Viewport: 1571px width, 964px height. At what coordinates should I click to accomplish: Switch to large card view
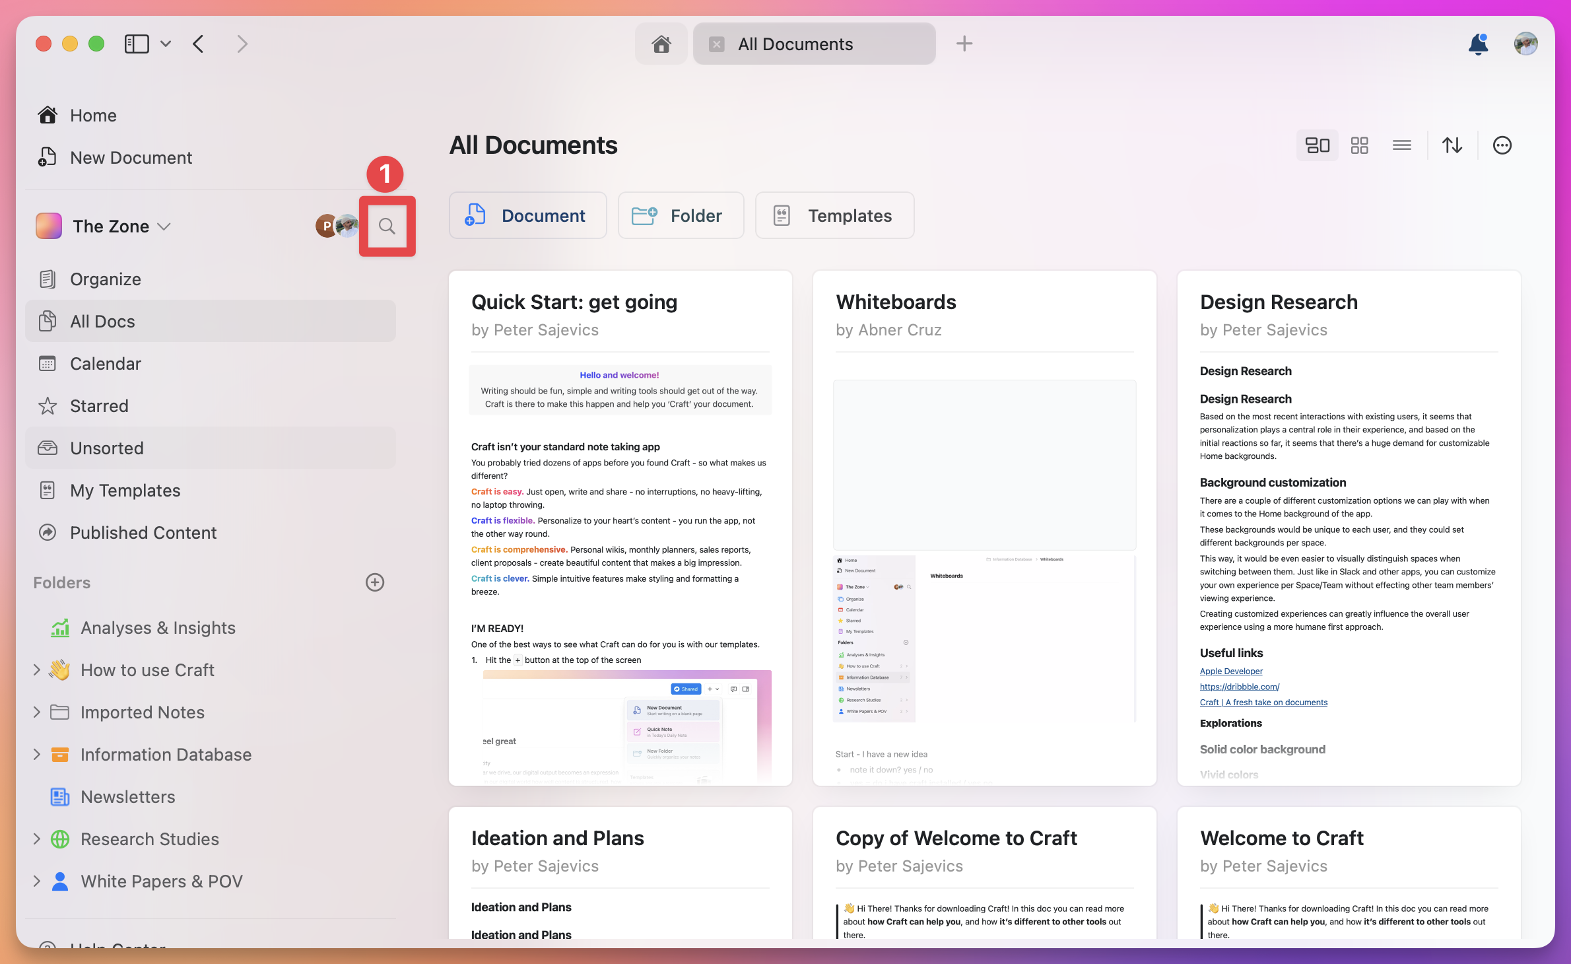pos(1318,145)
